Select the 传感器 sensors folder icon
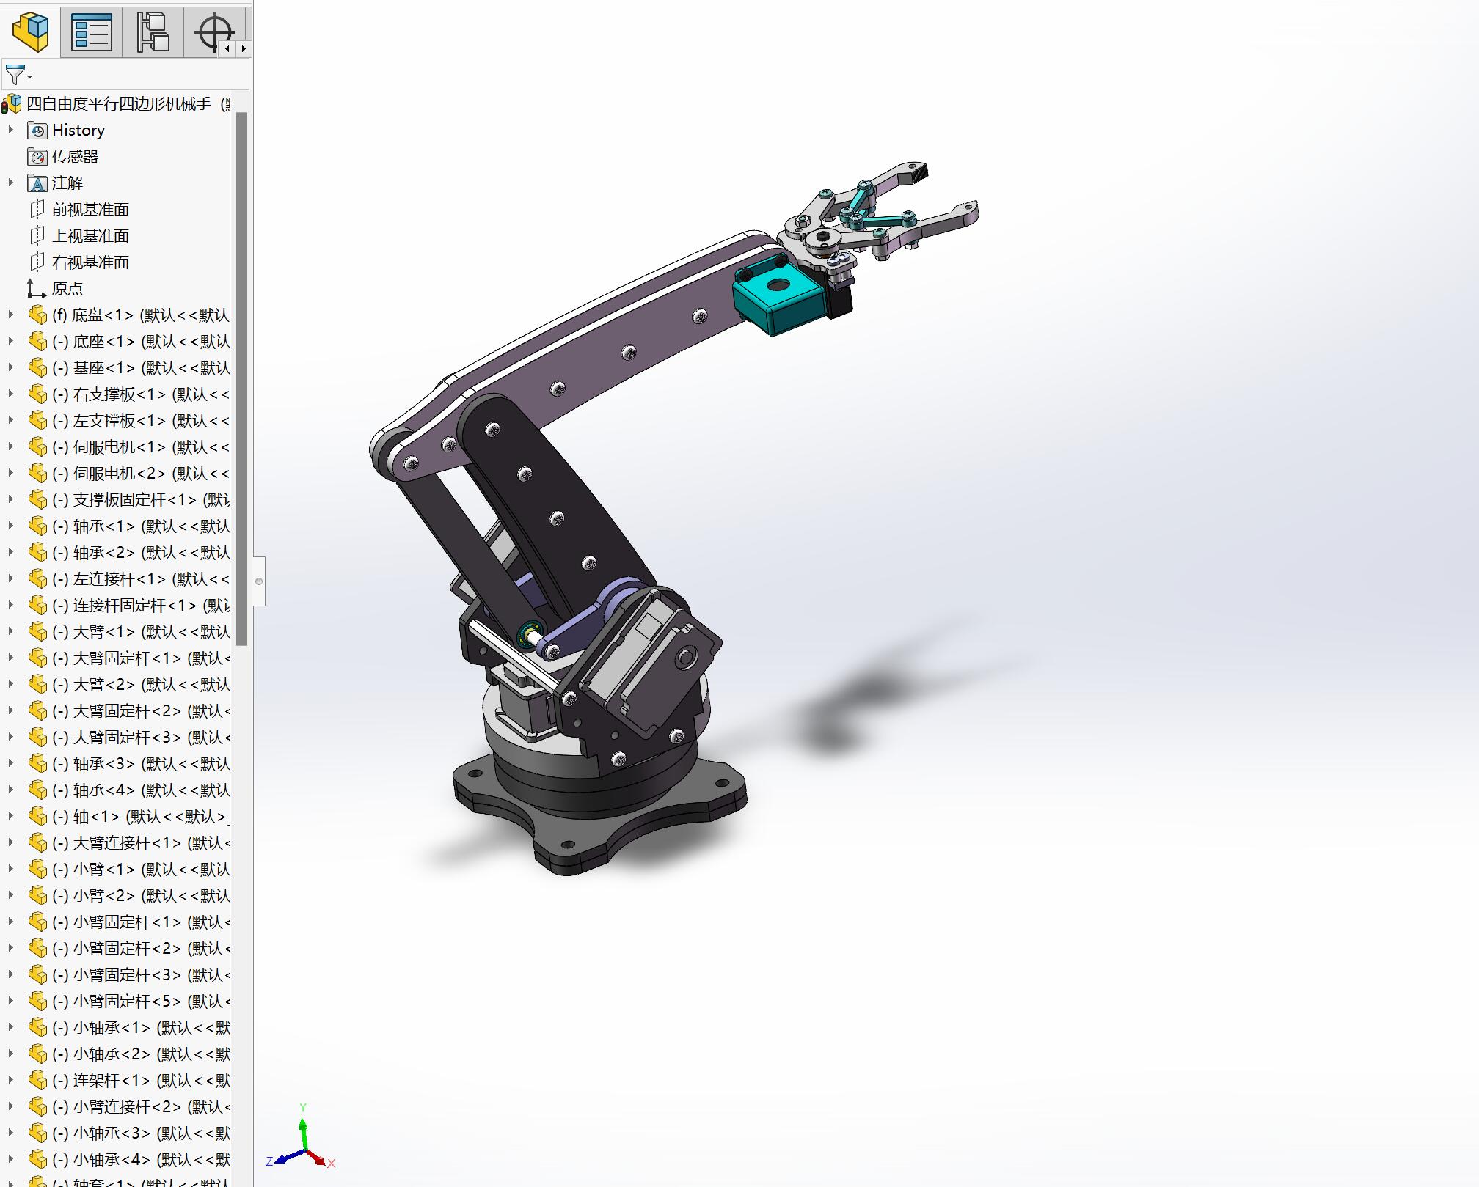1479x1187 pixels. [37, 157]
